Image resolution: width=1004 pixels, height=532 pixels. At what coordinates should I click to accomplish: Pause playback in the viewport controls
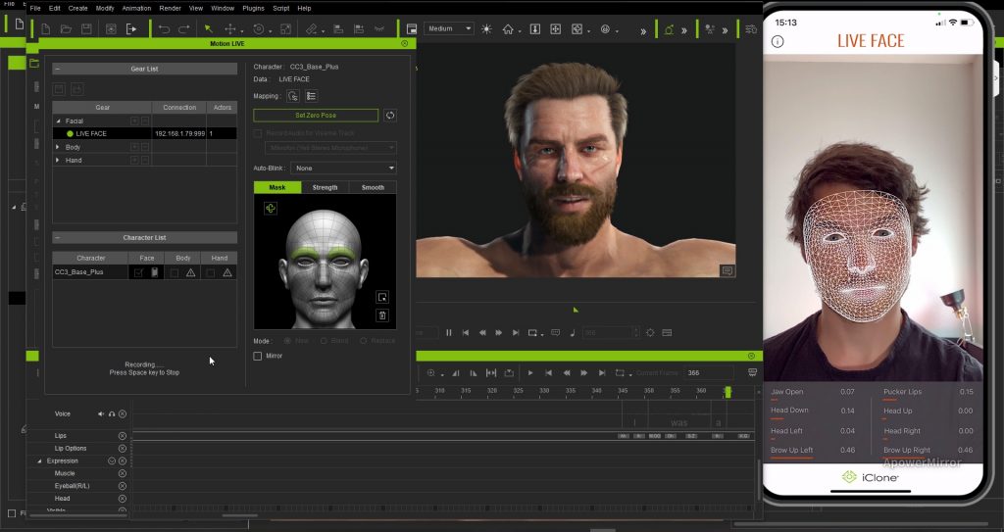coord(449,333)
